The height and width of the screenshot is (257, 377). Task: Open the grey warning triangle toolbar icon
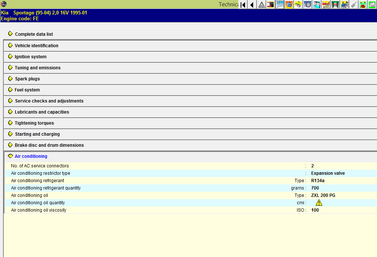coord(261,4)
